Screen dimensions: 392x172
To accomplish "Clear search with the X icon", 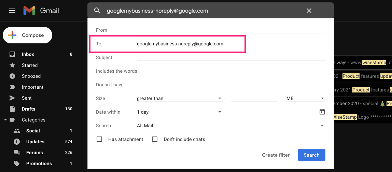I will [x=309, y=11].
